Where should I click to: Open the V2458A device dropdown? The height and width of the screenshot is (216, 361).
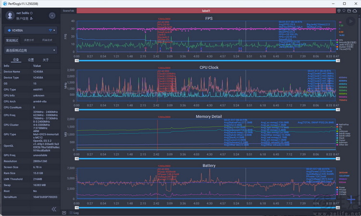[31, 30]
